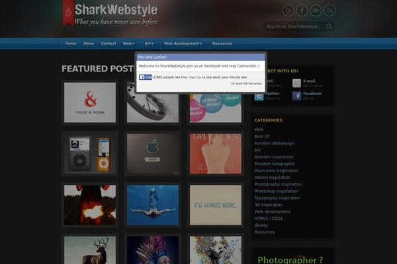Open the Typography Inspiration category
Image resolution: width=397 pixels, height=264 pixels.
point(277,198)
